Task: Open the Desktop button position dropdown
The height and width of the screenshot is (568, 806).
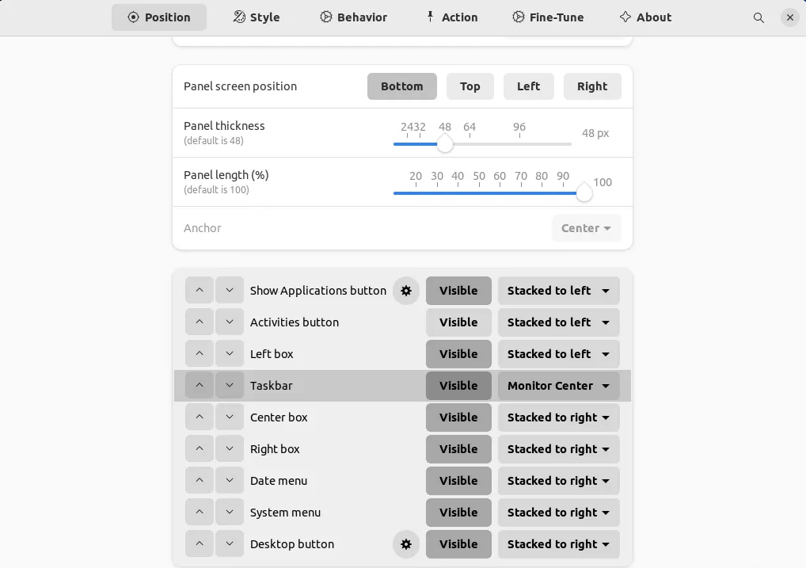Action: [x=558, y=544]
